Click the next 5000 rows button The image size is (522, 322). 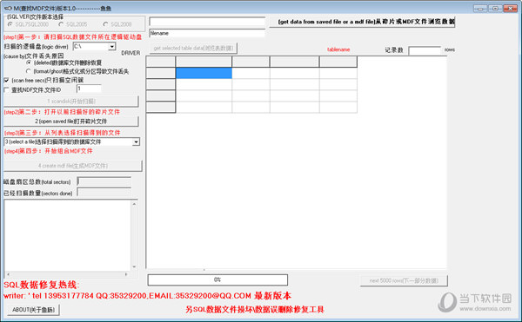(404, 280)
